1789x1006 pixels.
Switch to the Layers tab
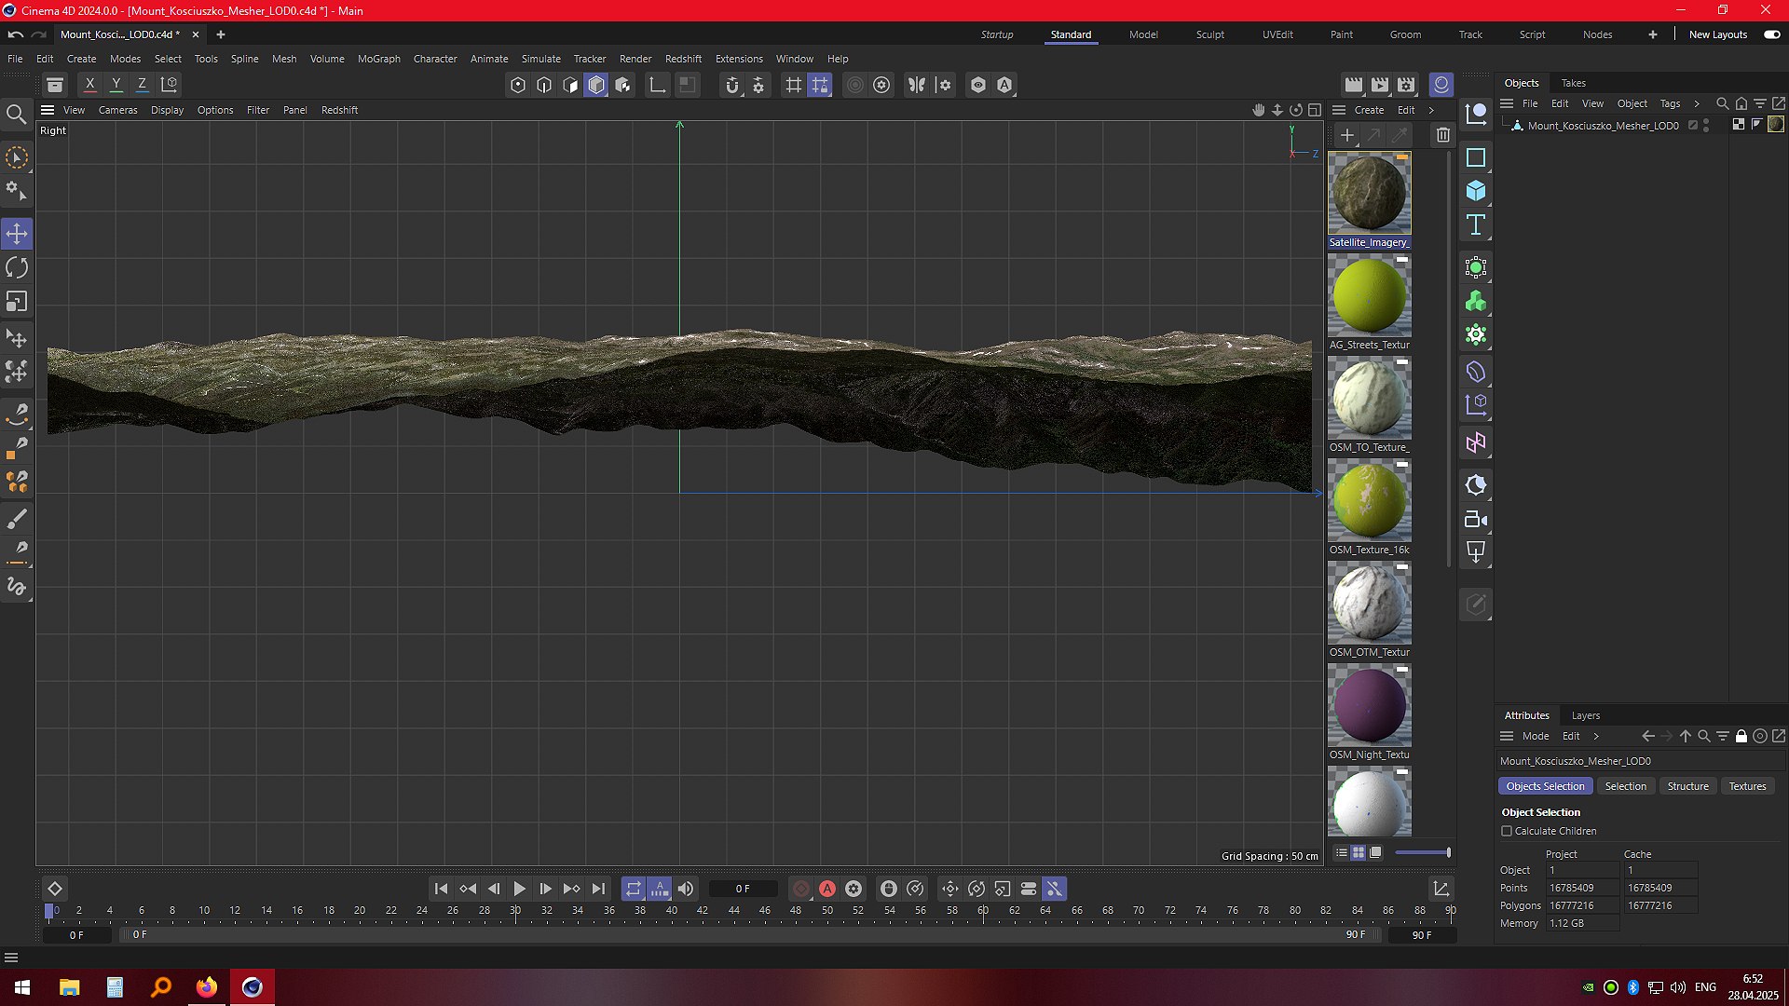point(1585,715)
